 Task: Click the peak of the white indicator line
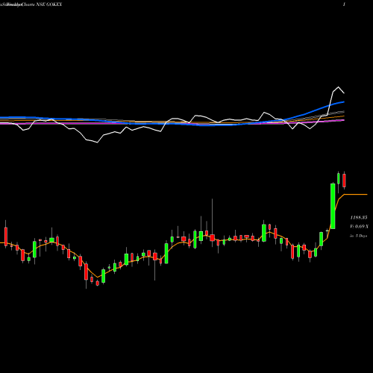[338, 87]
